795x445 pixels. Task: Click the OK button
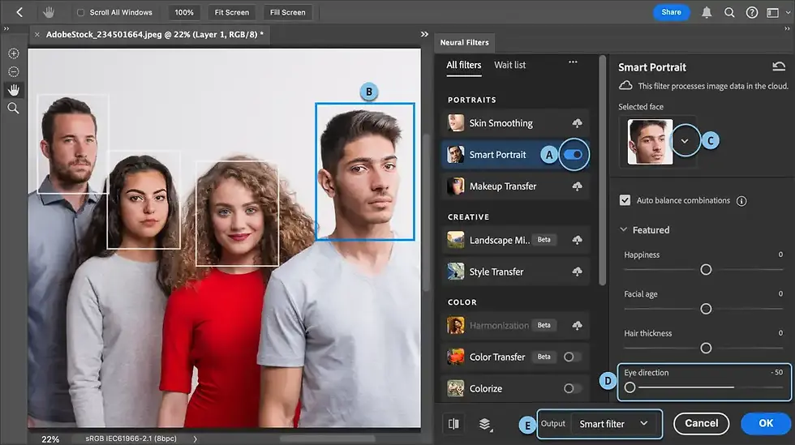point(766,423)
